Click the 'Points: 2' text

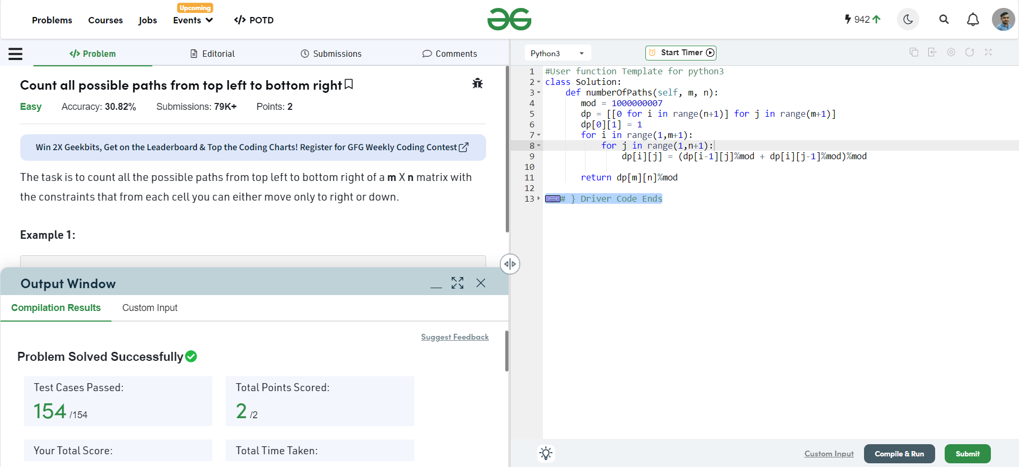coord(274,107)
